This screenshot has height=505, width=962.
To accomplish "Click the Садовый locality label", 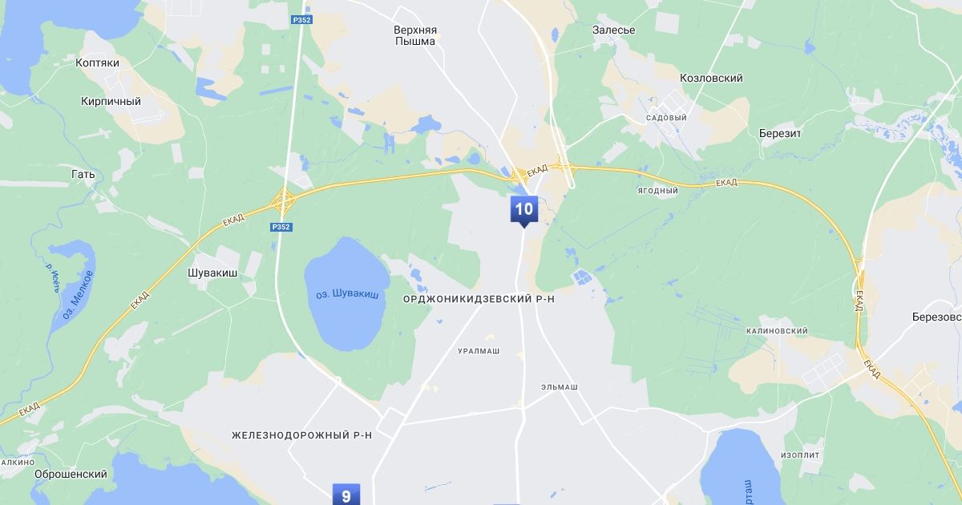I will tap(666, 118).
